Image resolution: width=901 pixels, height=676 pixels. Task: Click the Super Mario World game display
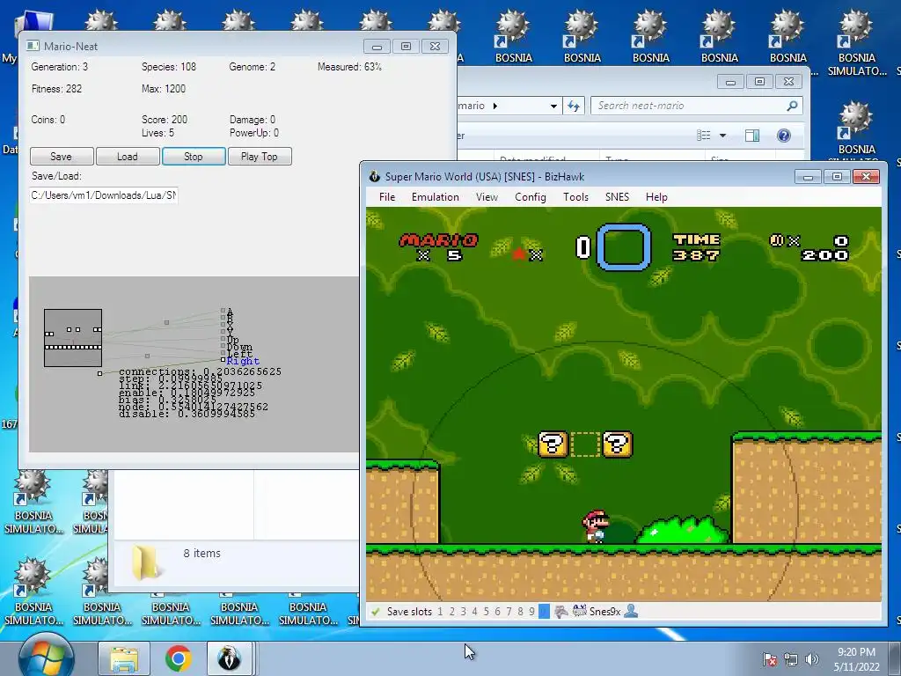tap(624, 404)
